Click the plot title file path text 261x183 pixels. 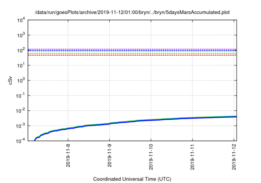[132, 12]
